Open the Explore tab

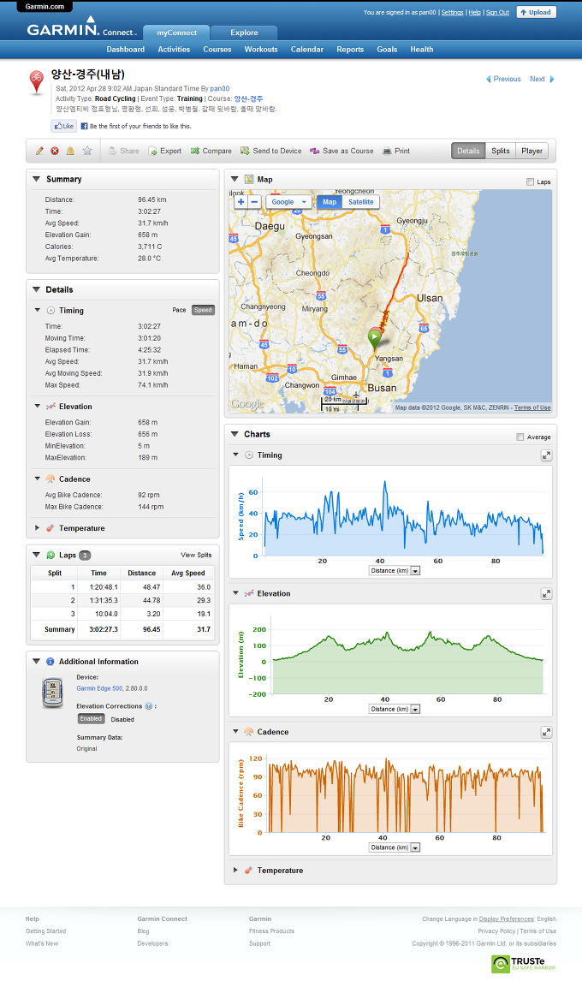pos(245,33)
